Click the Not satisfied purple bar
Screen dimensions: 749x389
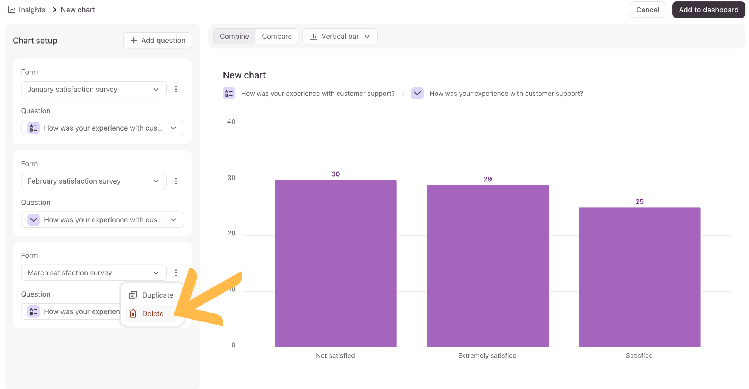[x=336, y=263]
